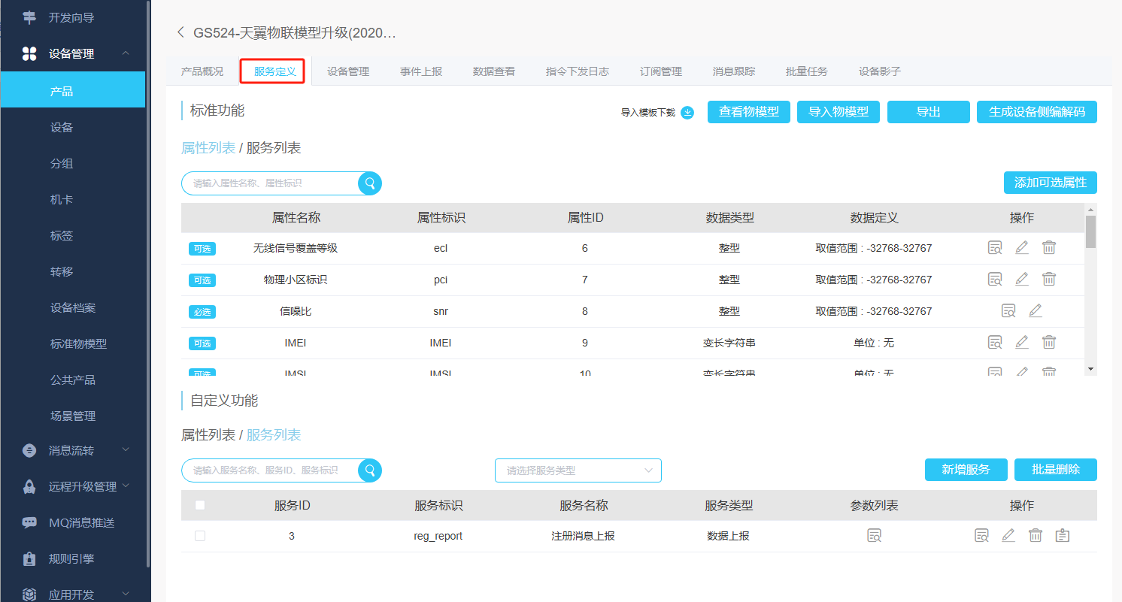The height and width of the screenshot is (602, 1122).
Task: Open the 指令下发日志 tab
Action: coord(577,71)
